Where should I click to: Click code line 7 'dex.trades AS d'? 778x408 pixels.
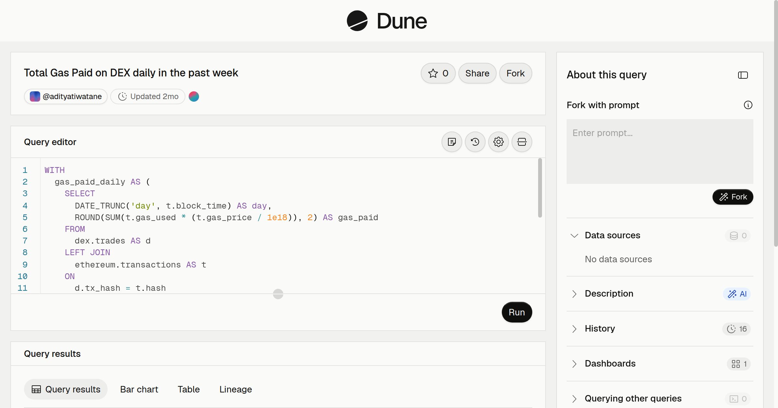pyautogui.click(x=112, y=241)
